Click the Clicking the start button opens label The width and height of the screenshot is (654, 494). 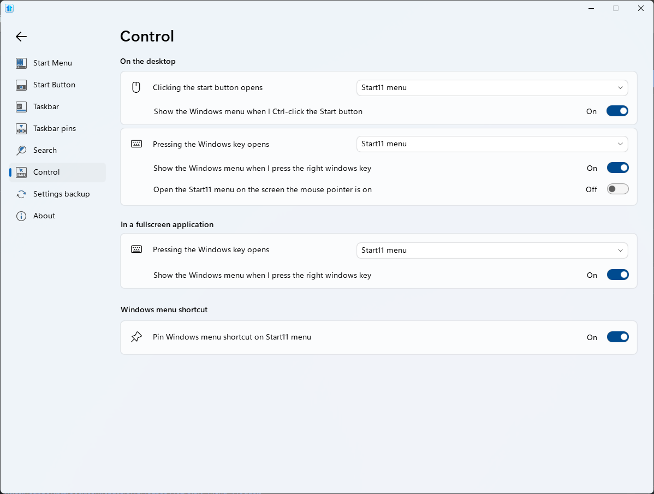click(207, 87)
